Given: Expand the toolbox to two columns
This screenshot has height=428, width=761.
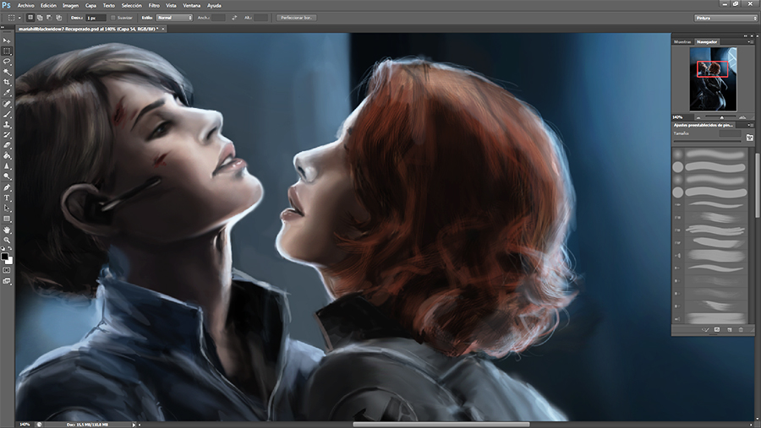Looking at the screenshot, I should tap(3, 27).
